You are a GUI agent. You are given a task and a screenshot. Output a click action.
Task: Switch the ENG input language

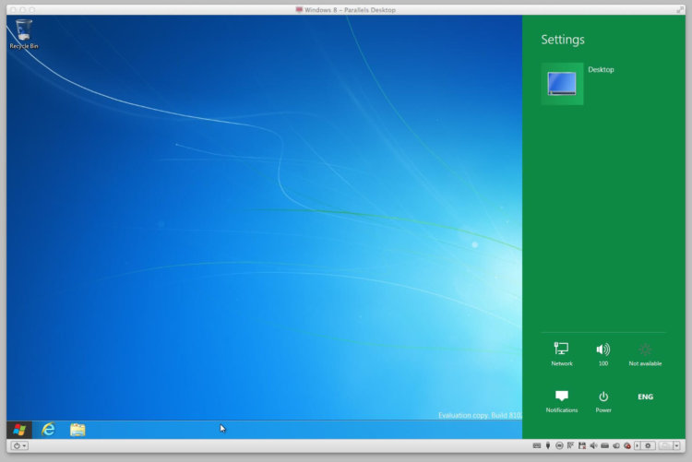645,397
